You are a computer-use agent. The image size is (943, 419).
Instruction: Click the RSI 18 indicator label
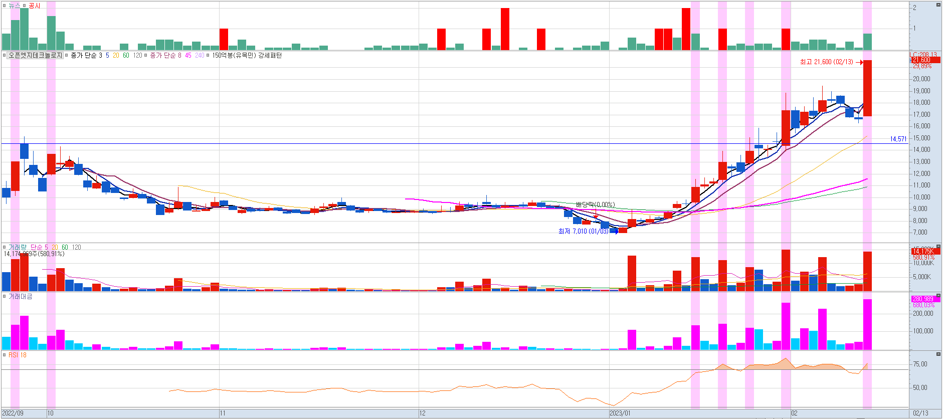pyautogui.click(x=18, y=355)
